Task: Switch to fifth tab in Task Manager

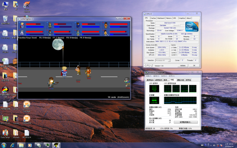Action: 180,80
